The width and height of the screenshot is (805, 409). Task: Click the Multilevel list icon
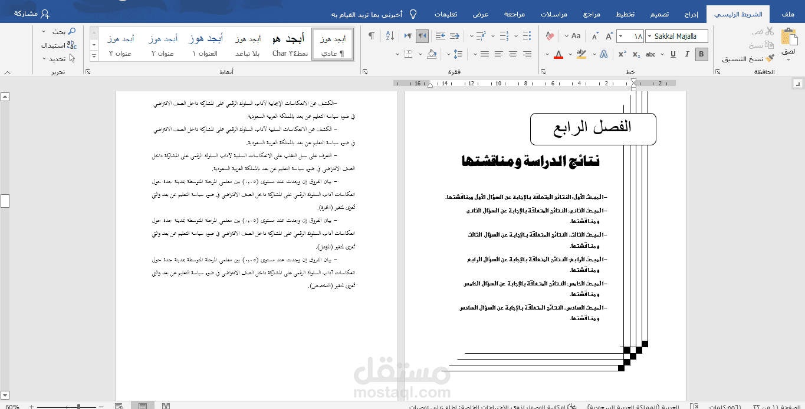[x=482, y=36]
